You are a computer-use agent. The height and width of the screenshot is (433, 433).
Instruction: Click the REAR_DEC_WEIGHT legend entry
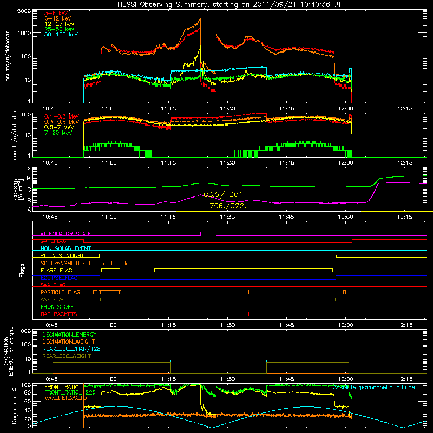tap(67, 356)
